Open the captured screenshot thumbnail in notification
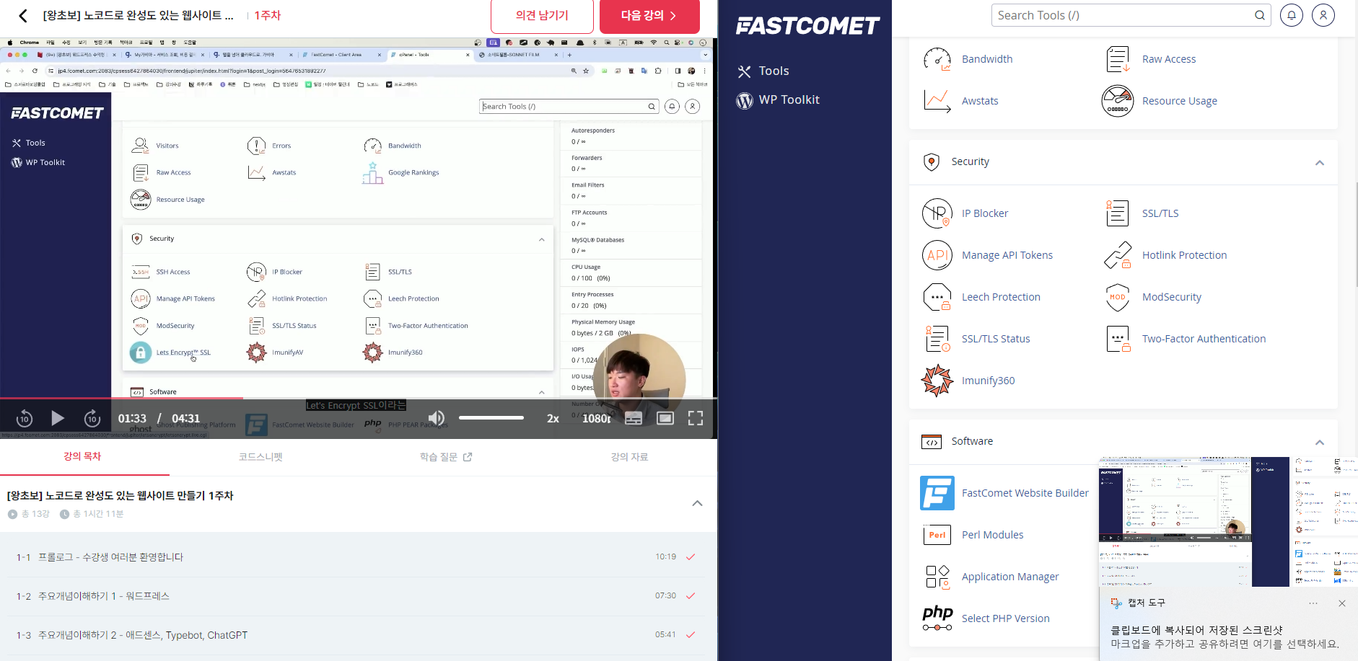Image resolution: width=1358 pixels, height=661 pixels. pos(1228,522)
